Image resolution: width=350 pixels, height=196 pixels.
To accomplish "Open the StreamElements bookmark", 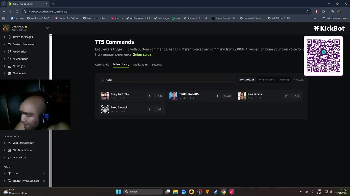I will click(x=224, y=18).
